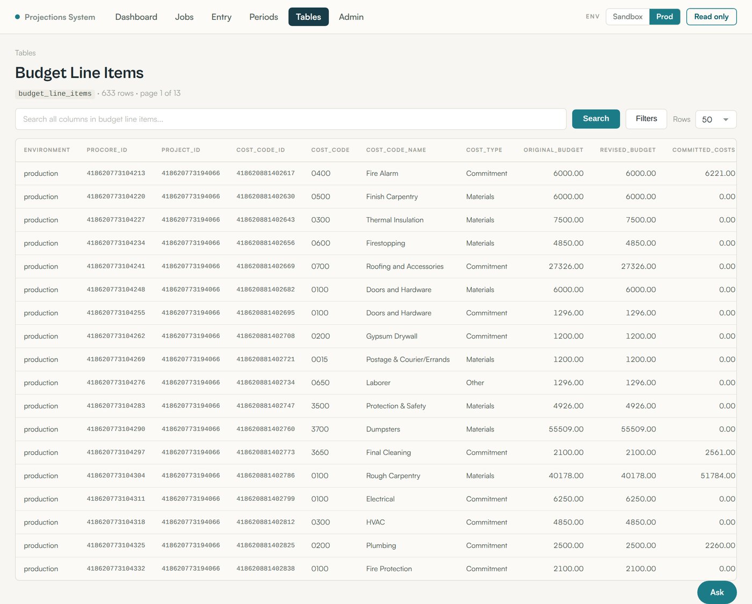Select the Fire Alarm cost code name
The image size is (752, 604).
382,174
